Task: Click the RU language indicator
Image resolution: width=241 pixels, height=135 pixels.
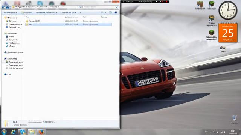Action: 206,132
